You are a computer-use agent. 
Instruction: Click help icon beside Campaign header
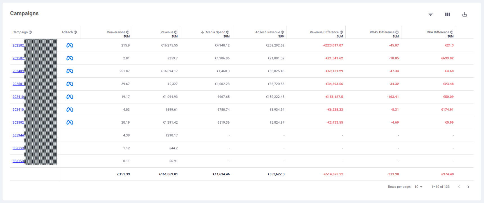[30, 32]
